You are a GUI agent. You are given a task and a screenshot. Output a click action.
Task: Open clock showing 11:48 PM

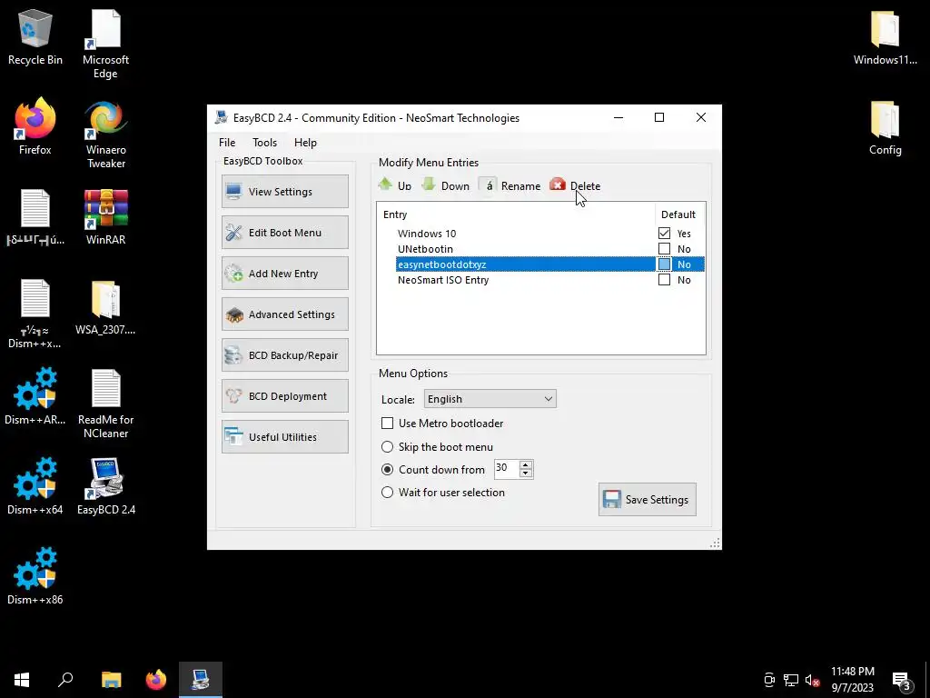[x=852, y=680]
